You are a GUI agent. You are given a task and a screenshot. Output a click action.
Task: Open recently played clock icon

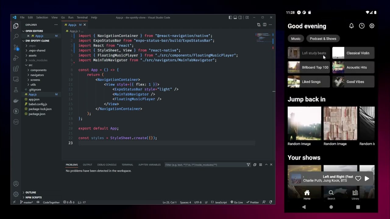pos(362,26)
